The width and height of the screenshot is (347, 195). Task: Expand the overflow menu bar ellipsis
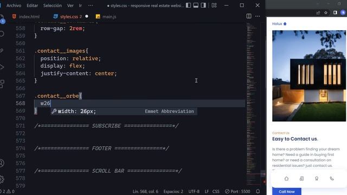point(91,5)
